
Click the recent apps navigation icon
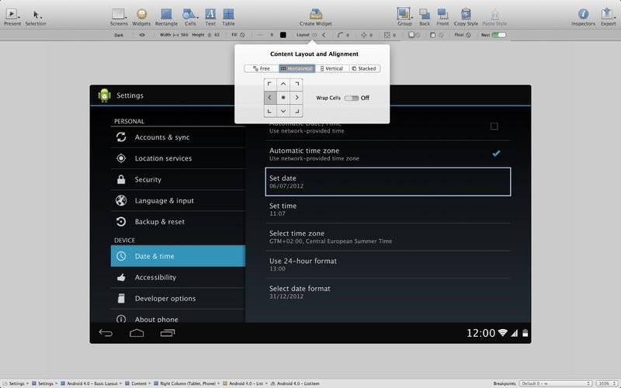pos(168,333)
